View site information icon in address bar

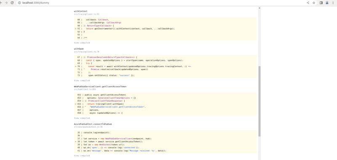coord(19,3)
